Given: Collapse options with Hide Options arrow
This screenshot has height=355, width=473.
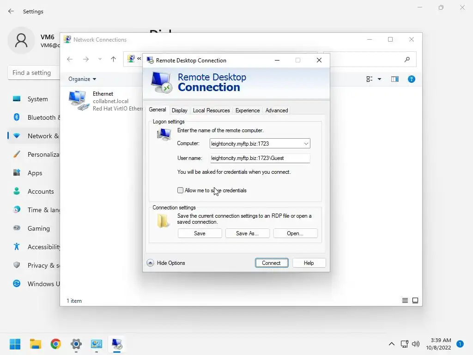Looking at the screenshot, I should tap(150, 263).
